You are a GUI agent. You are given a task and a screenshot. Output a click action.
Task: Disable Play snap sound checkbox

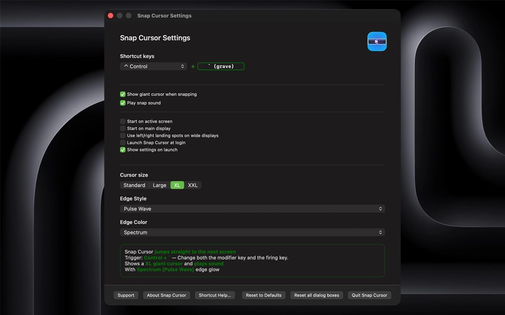(x=122, y=103)
